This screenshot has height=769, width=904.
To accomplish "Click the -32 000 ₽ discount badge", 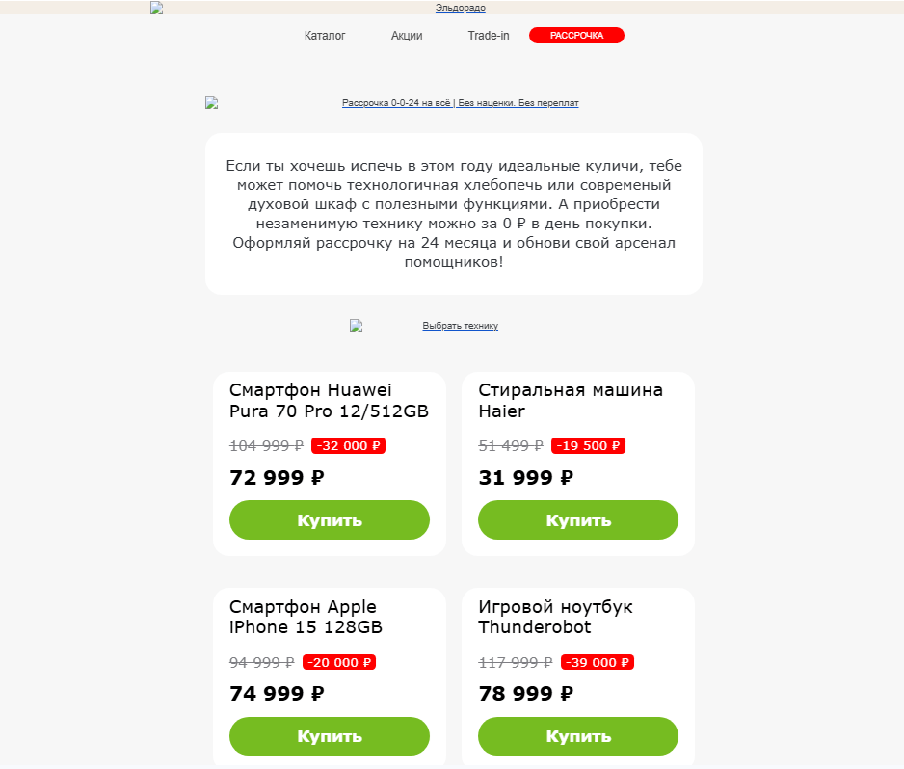I will tap(348, 445).
